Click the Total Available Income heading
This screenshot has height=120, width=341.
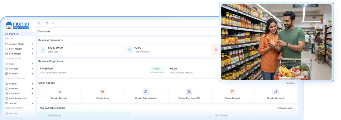[x=52, y=108]
